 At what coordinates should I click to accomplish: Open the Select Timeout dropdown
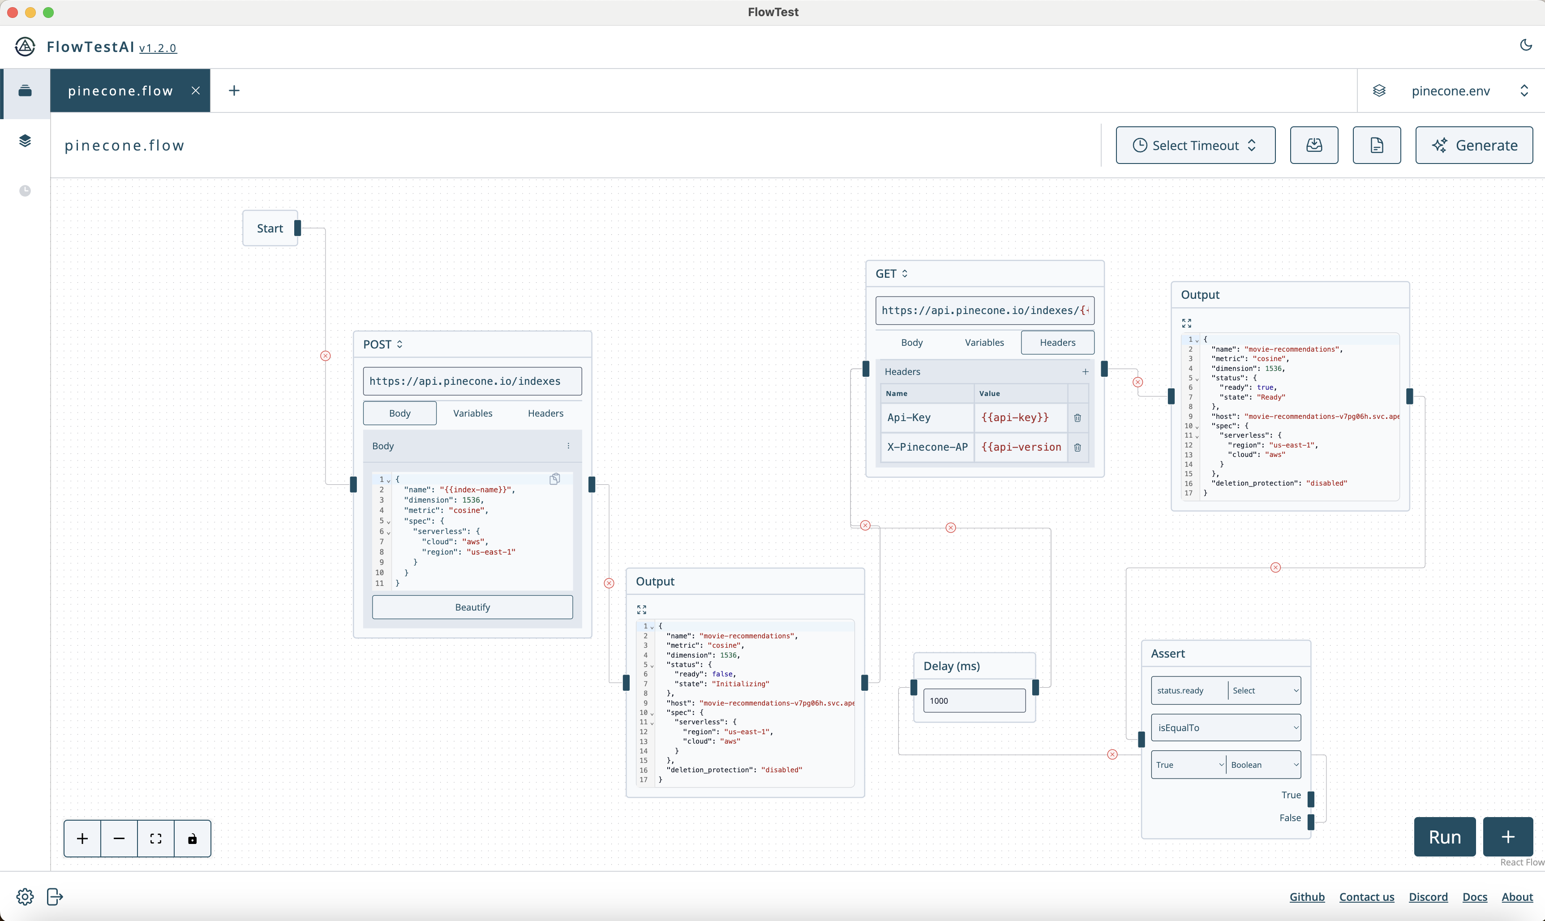pos(1194,145)
